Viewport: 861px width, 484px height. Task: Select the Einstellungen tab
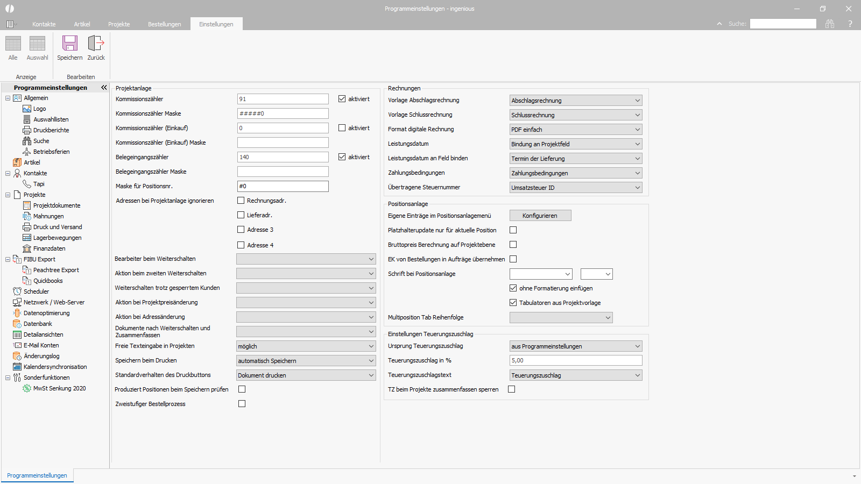tap(216, 24)
